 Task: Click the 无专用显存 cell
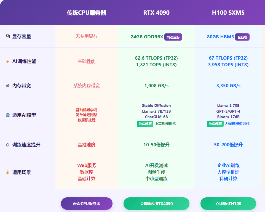tap(87, 36)
